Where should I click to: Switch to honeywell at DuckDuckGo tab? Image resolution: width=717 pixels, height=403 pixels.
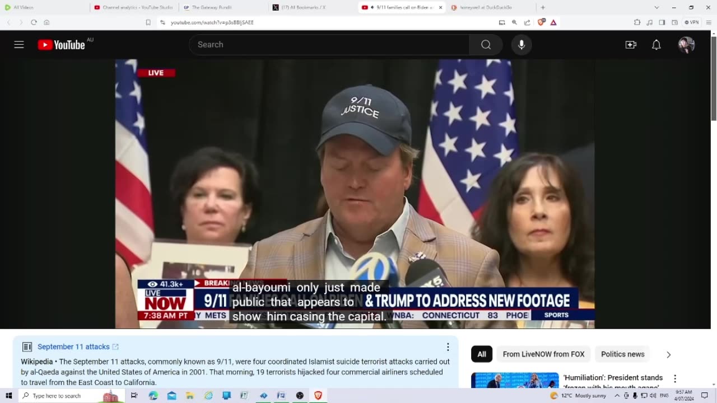491,7
